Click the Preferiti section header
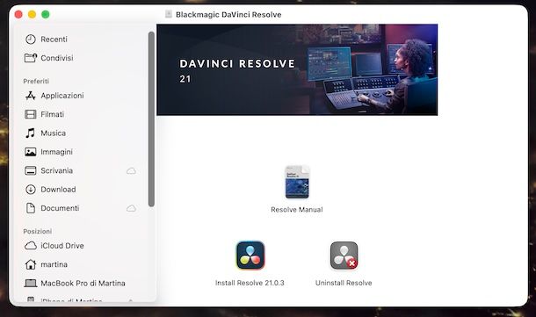The image size is (536, 317). (36, 82)
